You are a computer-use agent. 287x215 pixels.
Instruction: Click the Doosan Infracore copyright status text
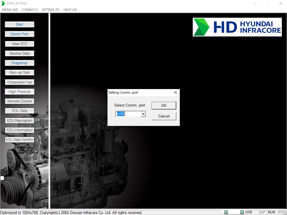[x=71, y=213]
